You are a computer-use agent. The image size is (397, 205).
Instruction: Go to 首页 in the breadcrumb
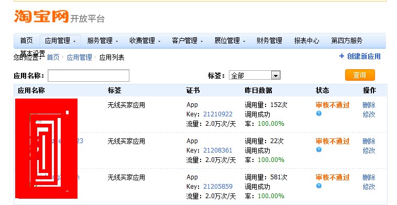click(53, 57)
